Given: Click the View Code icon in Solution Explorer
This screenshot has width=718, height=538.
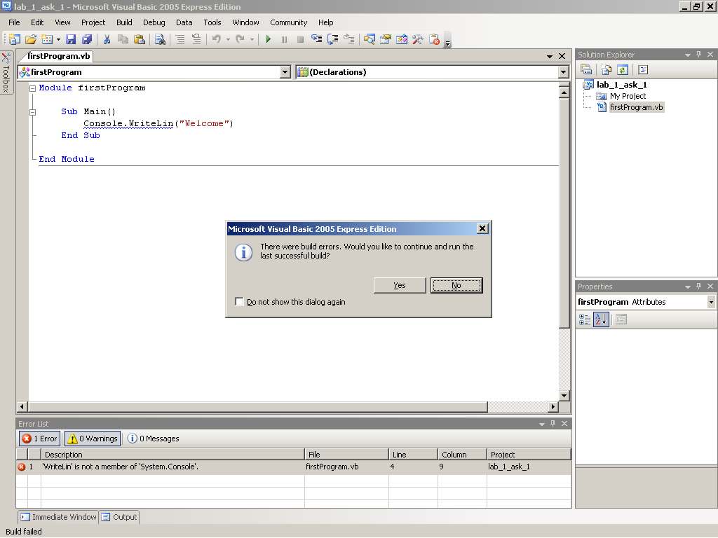Looking at the screenshot, I should click(x=643, y=69).
